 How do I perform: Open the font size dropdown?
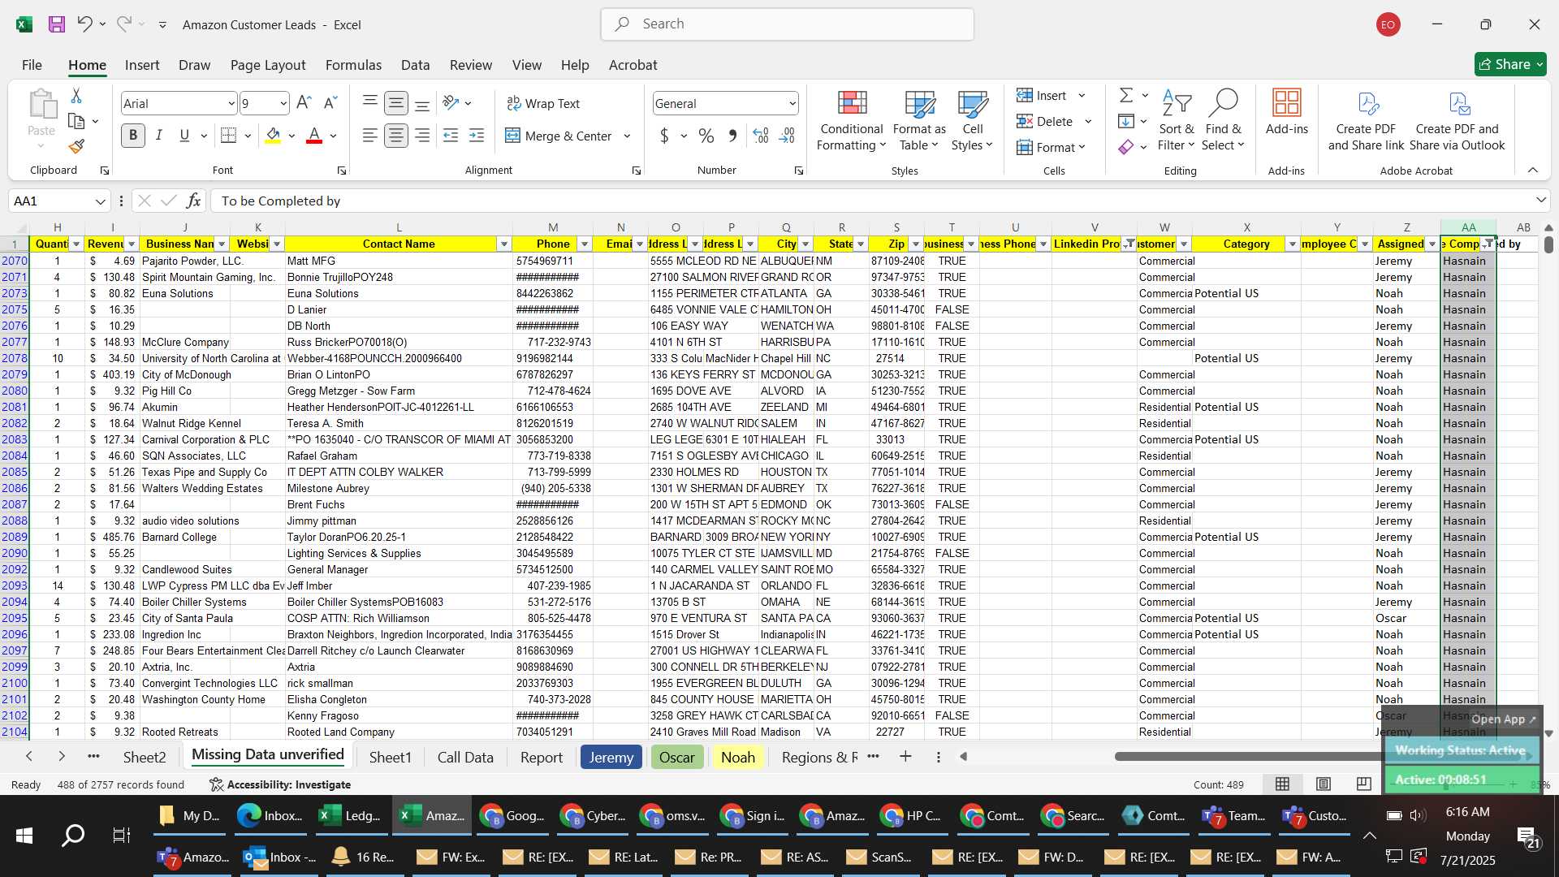pyautogui.click(x=283, y=104)
